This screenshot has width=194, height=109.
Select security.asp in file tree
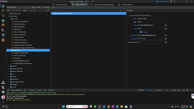coord(17,58)
